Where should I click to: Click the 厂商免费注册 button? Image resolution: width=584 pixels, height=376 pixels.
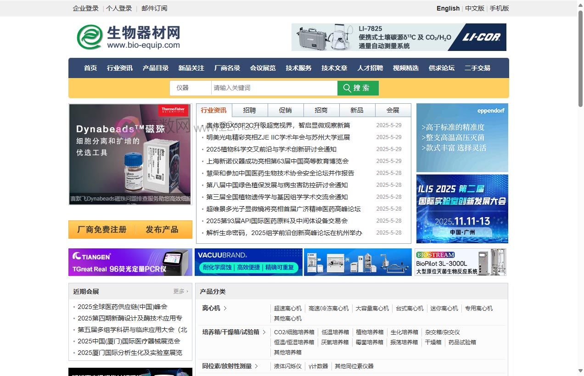click(x=102, y=230)
